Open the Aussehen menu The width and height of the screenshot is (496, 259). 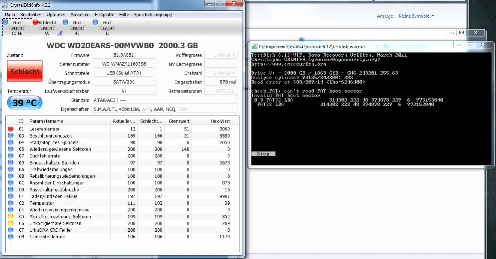[x=80, y=15]
